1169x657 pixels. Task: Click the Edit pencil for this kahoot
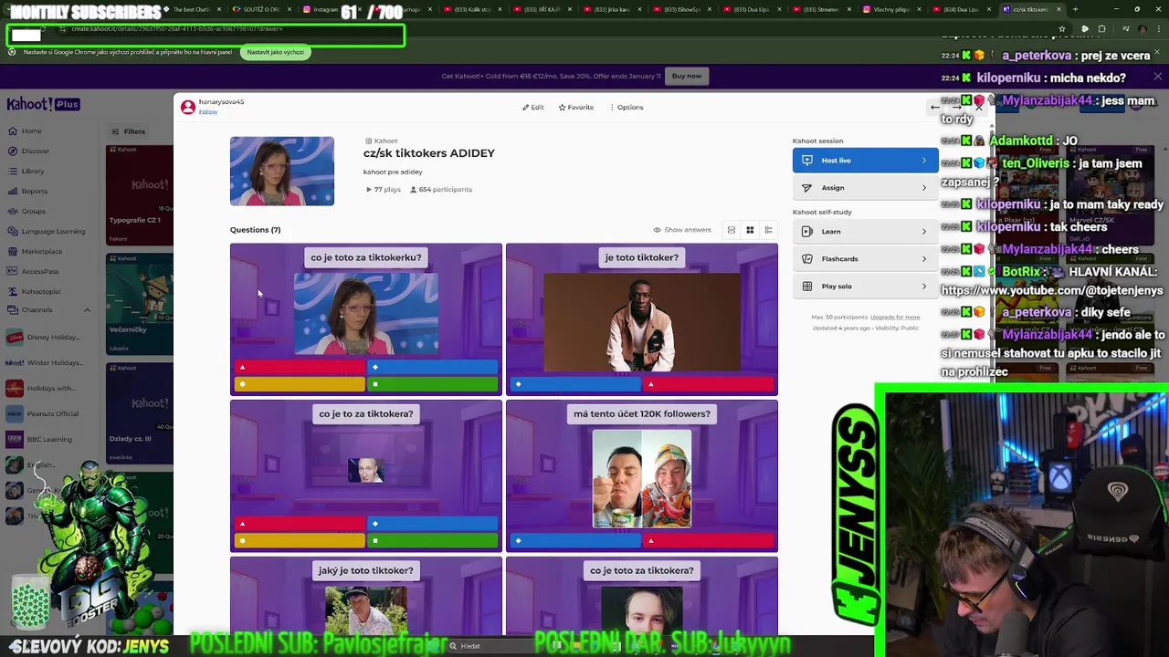[533, 107]
